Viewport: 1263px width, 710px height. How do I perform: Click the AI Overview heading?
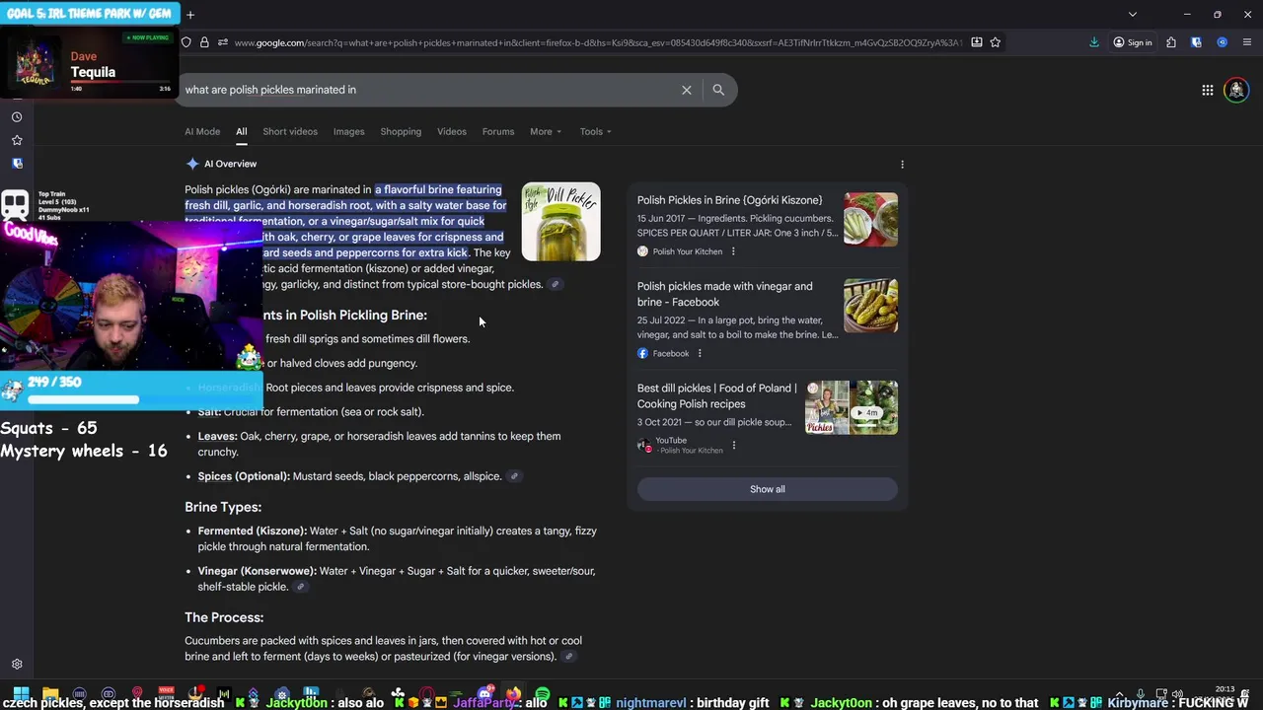click(230, 164)
